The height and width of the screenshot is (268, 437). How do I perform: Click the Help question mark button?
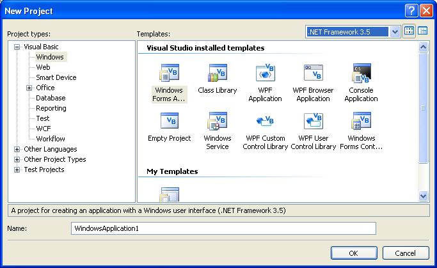(411, 11)
